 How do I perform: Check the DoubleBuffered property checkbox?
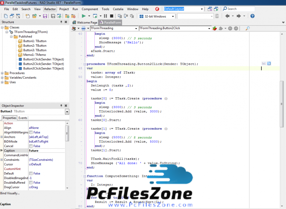pos(31,182)
